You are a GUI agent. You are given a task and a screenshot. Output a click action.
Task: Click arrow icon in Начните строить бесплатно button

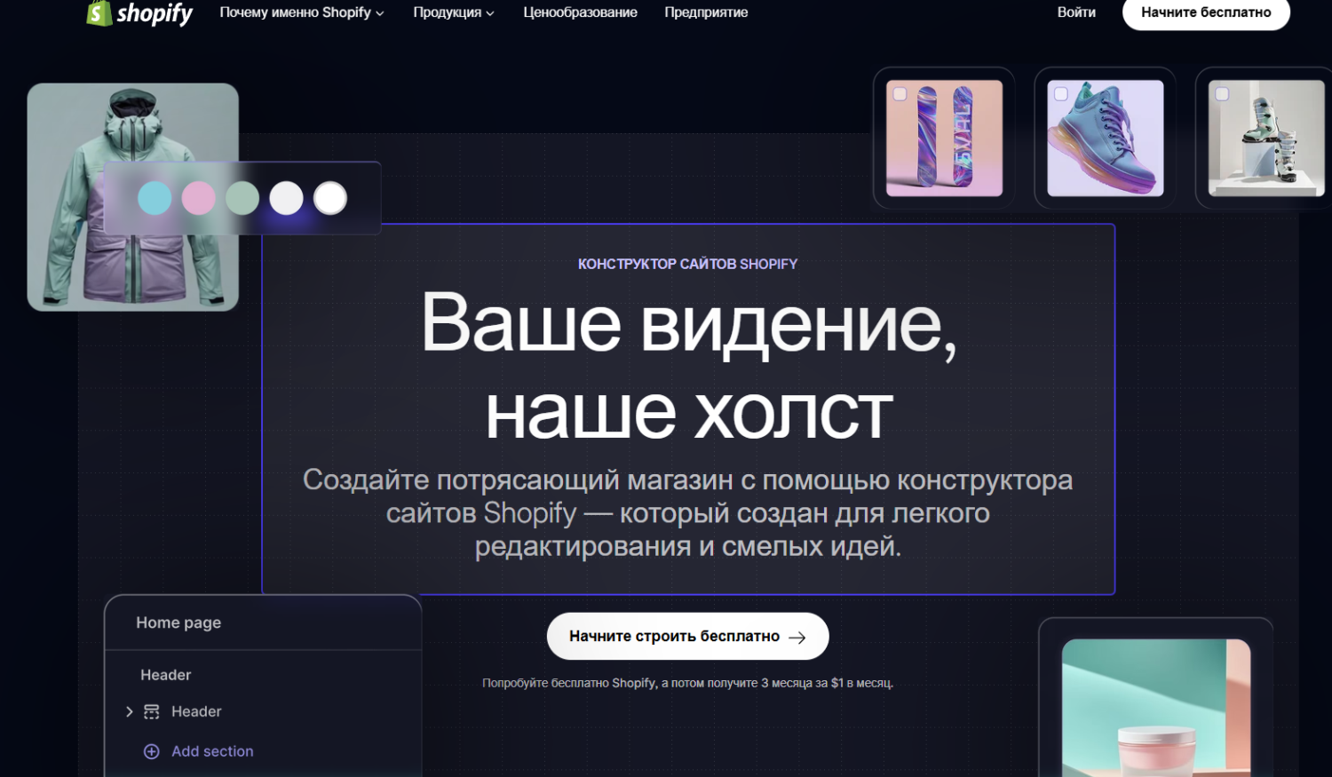(797, 637)
